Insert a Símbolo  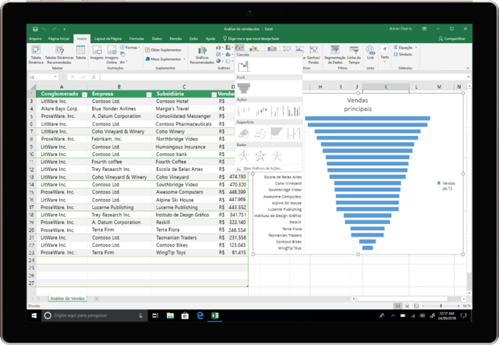pos(403,55)
